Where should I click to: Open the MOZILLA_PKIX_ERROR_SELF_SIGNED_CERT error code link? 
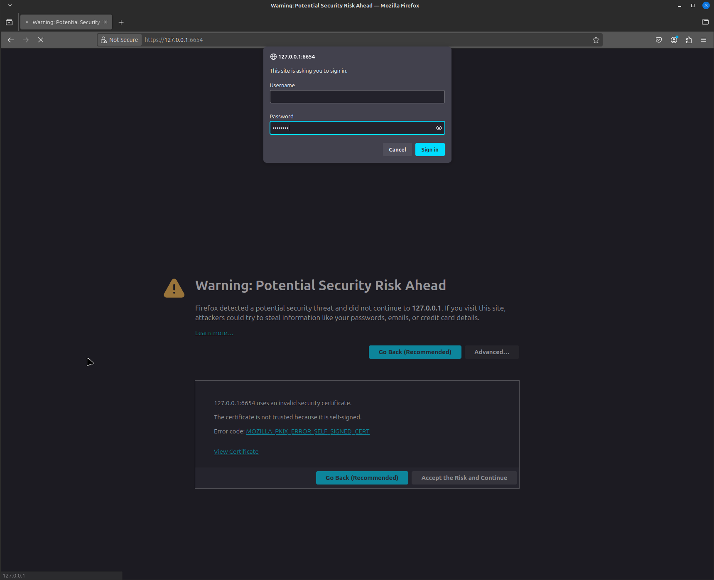pyautogui.click(x=307, y=431)
